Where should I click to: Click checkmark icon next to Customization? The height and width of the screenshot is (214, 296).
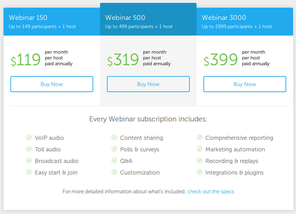click(114, 172)
